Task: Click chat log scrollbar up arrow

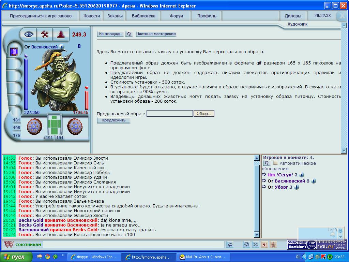Action: click(257, 158)
